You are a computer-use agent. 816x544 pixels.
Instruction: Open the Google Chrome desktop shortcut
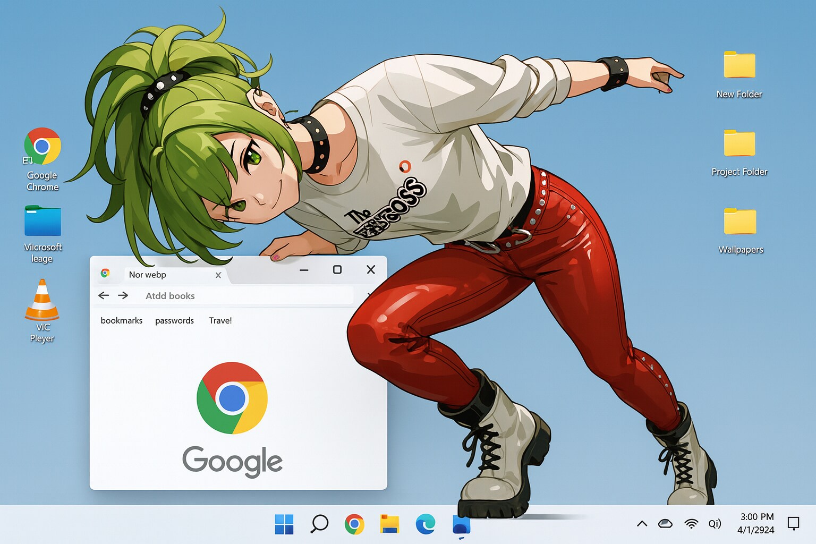coord(42,147)
